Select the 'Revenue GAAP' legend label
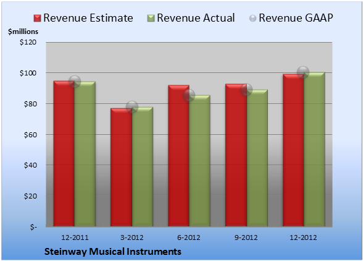 pyautogui.click(x=296, y=18)
